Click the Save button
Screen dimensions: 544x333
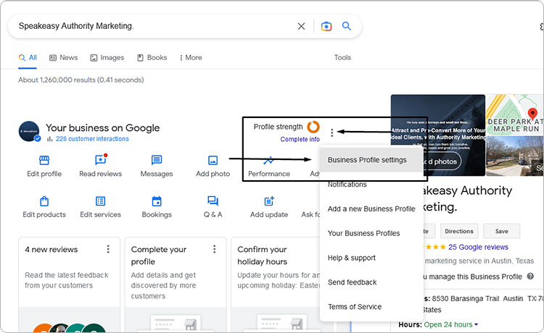coord(502,231)
